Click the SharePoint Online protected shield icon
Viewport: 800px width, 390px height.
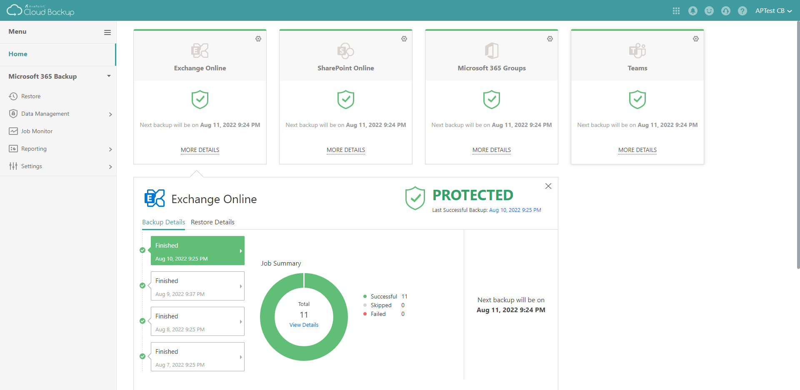point(346,99)
